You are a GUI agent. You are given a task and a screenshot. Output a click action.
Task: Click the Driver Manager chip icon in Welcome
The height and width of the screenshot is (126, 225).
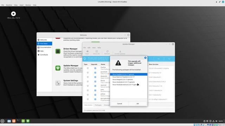pos(58,51)
